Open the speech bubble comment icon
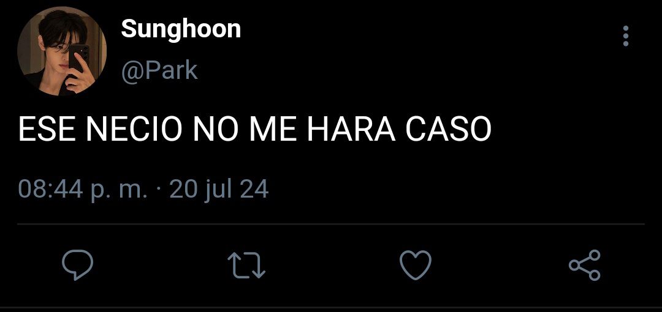Image resolution: width=662 pixels, height=312 pixels. point(78,265)
